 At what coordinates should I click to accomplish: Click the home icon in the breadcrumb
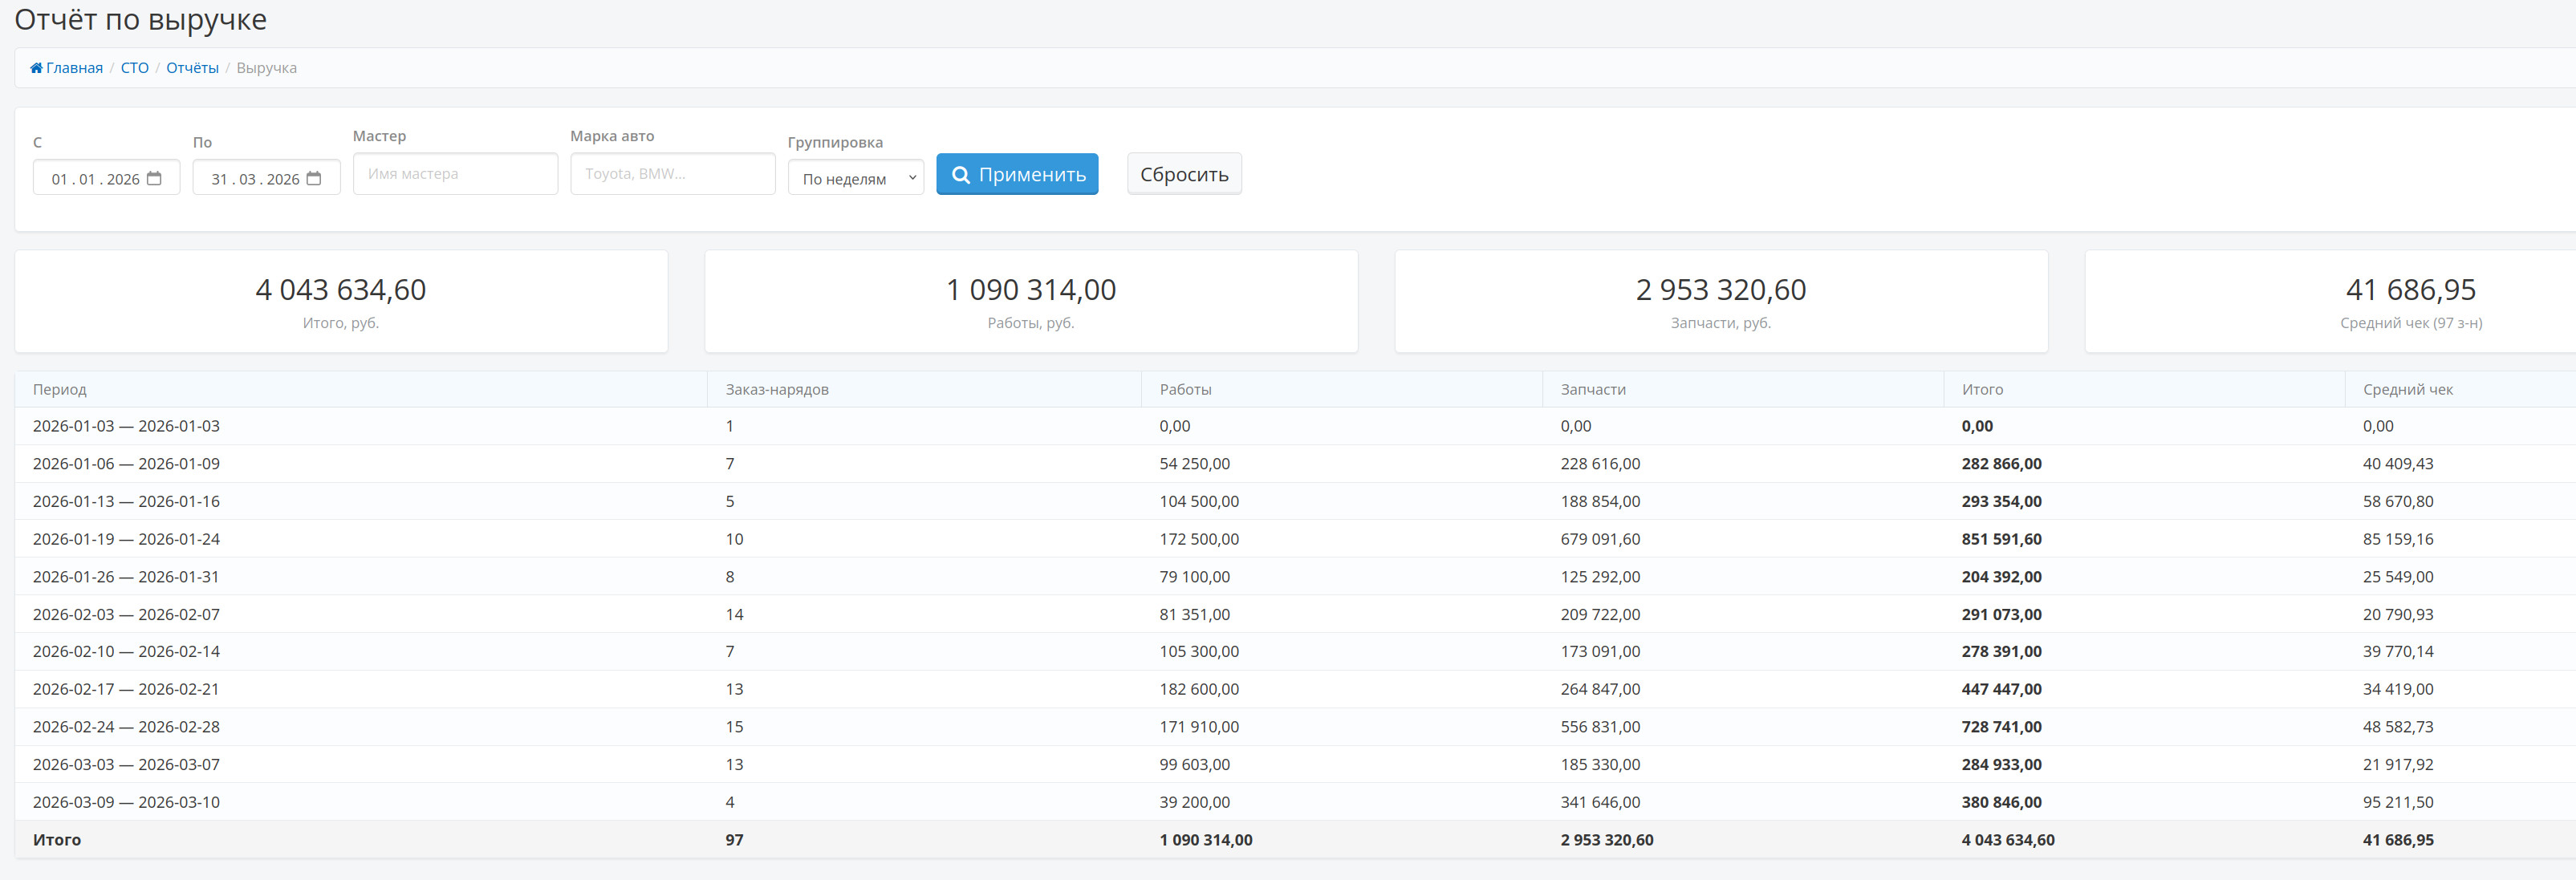pyautogui.click(x=36, y=68)
